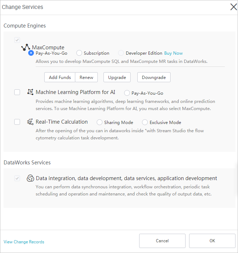Click the Data integration services checkbox
Screen dimensions: 238x253
pos(17,178)
